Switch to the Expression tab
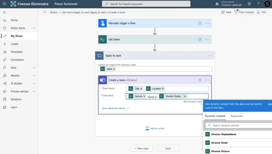Image resolution: width=272 pixels, height=154 pixels. (x=237, y=116)
